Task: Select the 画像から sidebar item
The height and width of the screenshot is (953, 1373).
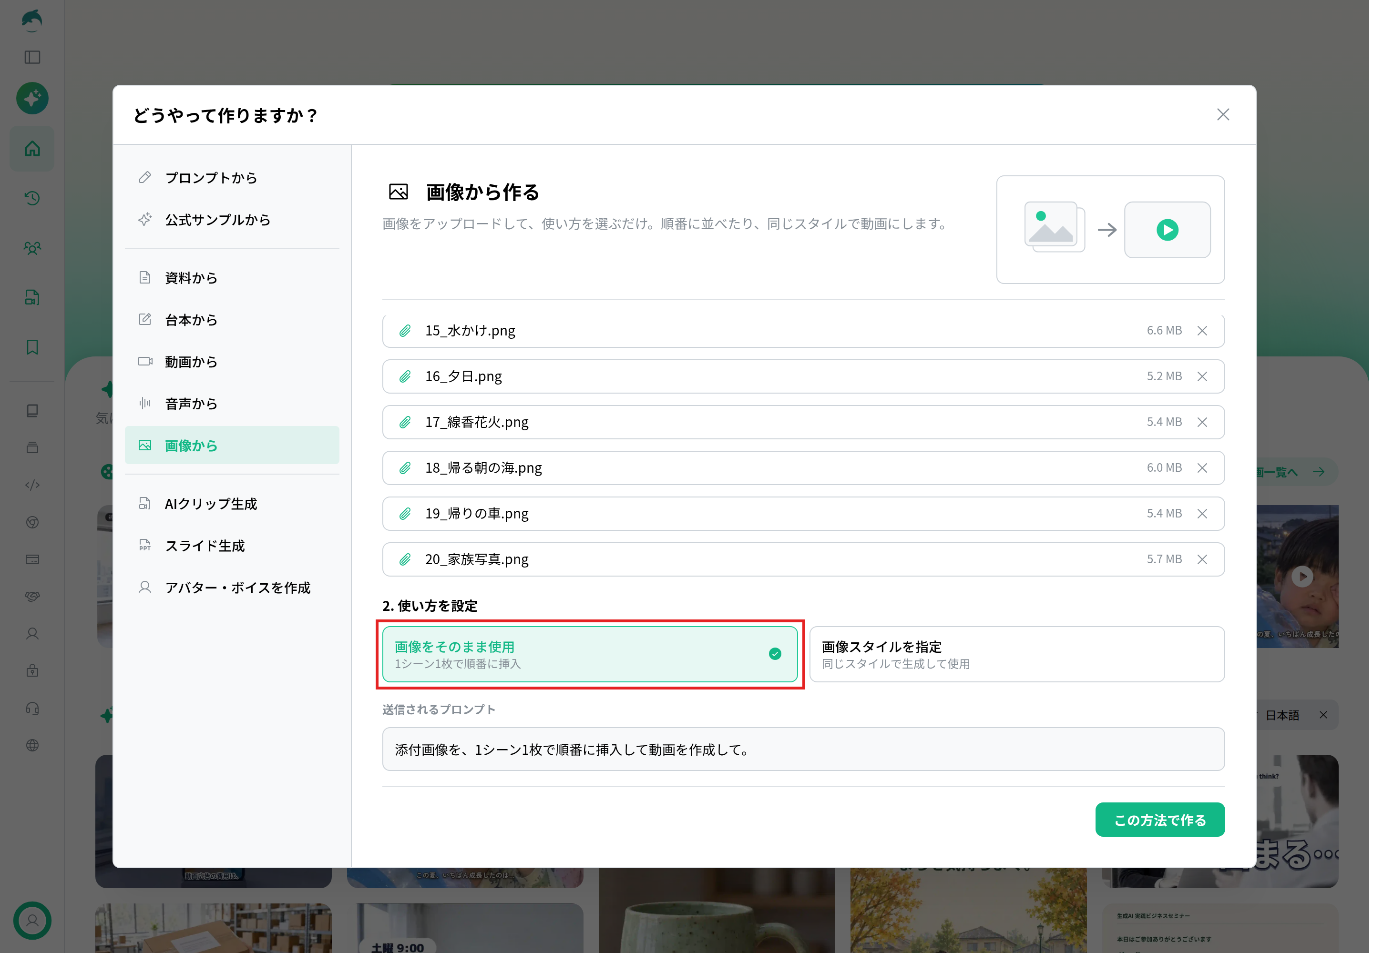Action: coord(232,446)
